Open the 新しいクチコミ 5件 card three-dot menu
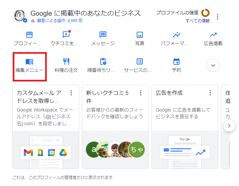The width and height of the screenshot is (239, 186). pyautogui.click(x=141, y=93)
